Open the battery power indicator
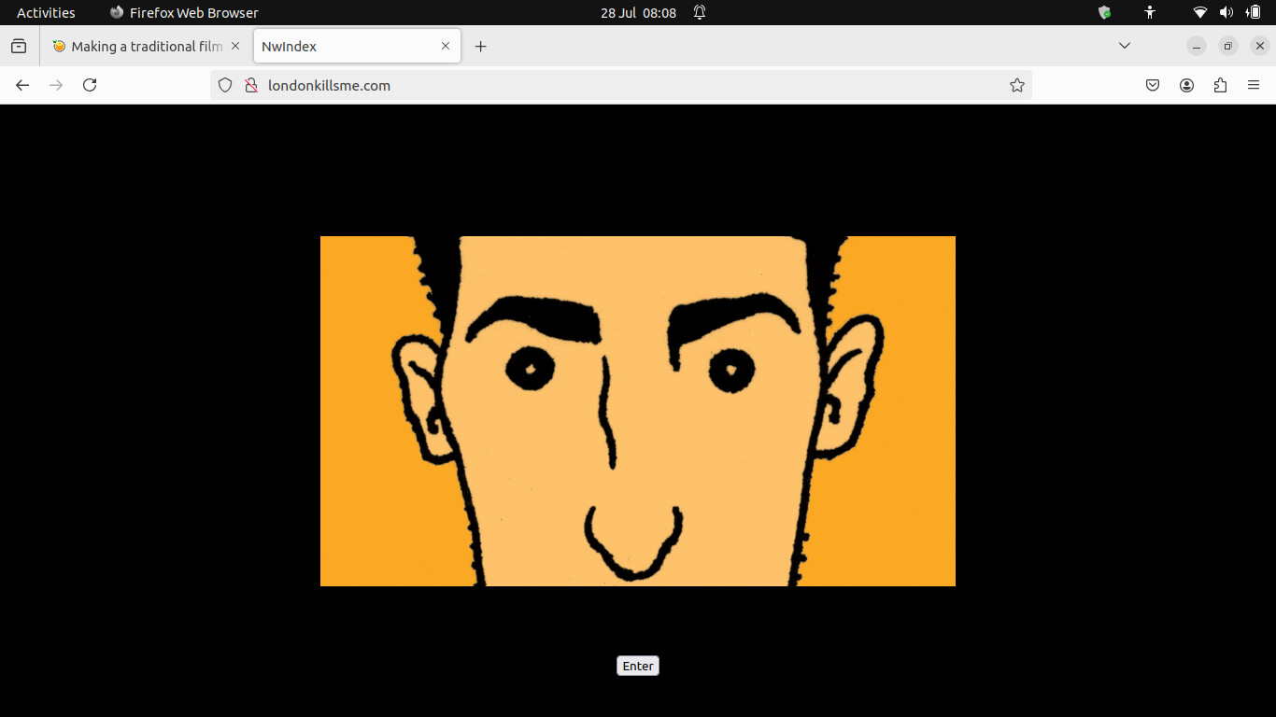1276x717 pixels. pyautogui.click(x=1254, y=12)
